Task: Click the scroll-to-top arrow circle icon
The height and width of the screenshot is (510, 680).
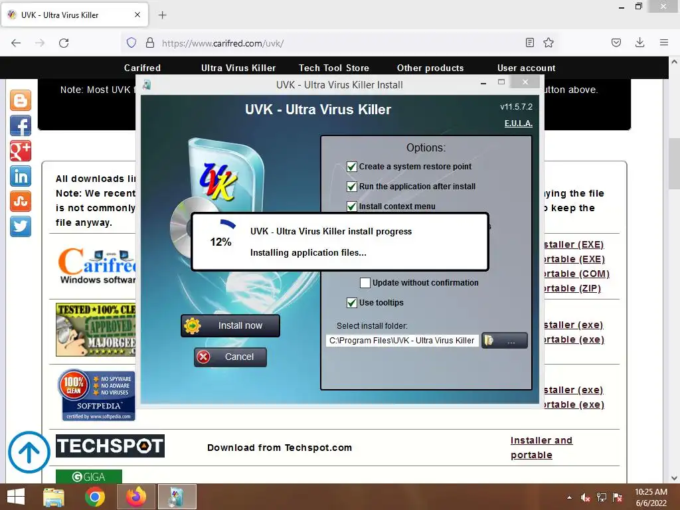Action: coord(29,452)
